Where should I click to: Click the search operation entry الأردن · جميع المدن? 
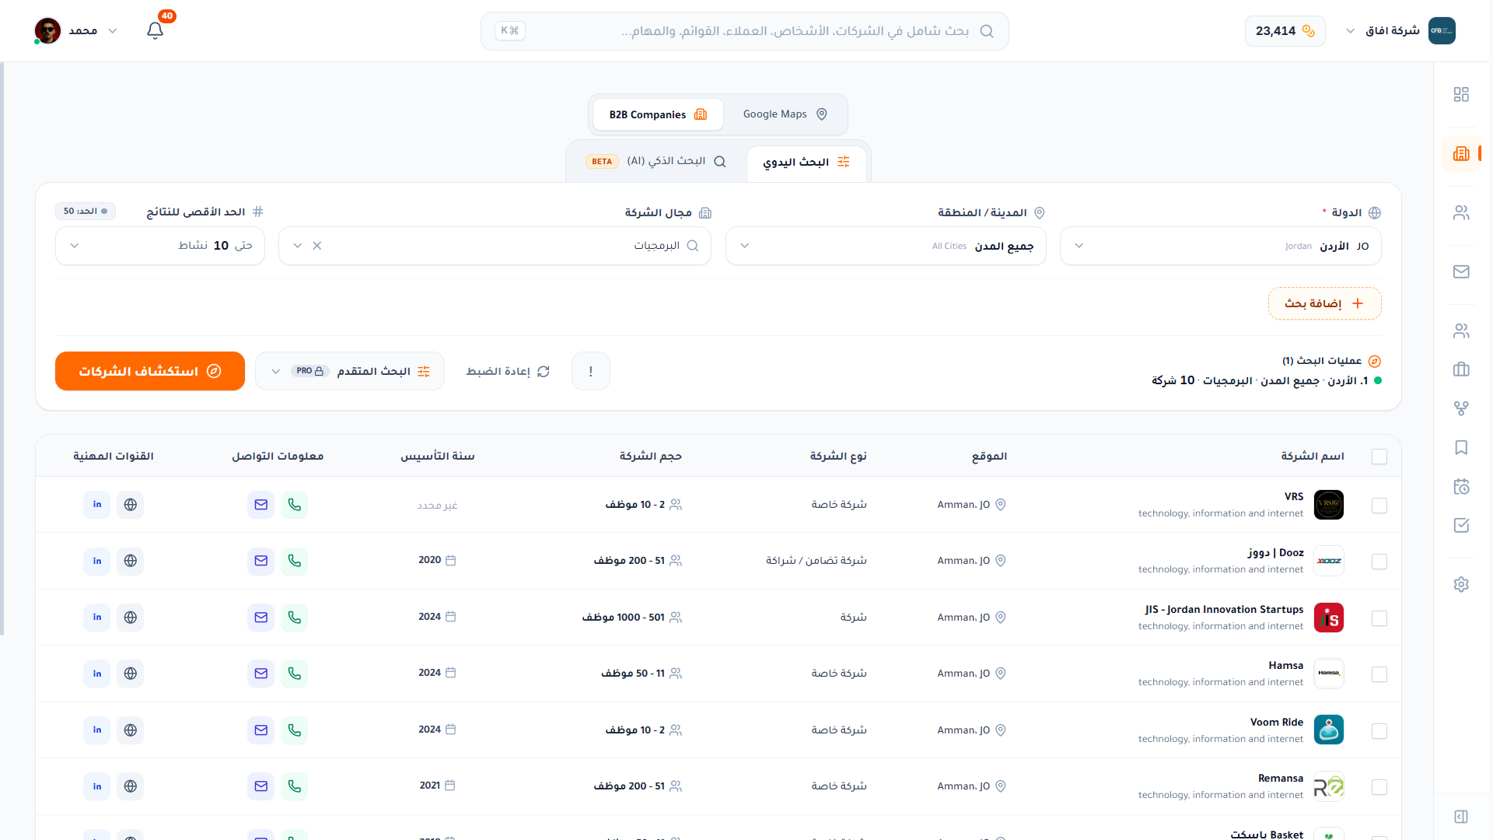tap(1266, 380)
